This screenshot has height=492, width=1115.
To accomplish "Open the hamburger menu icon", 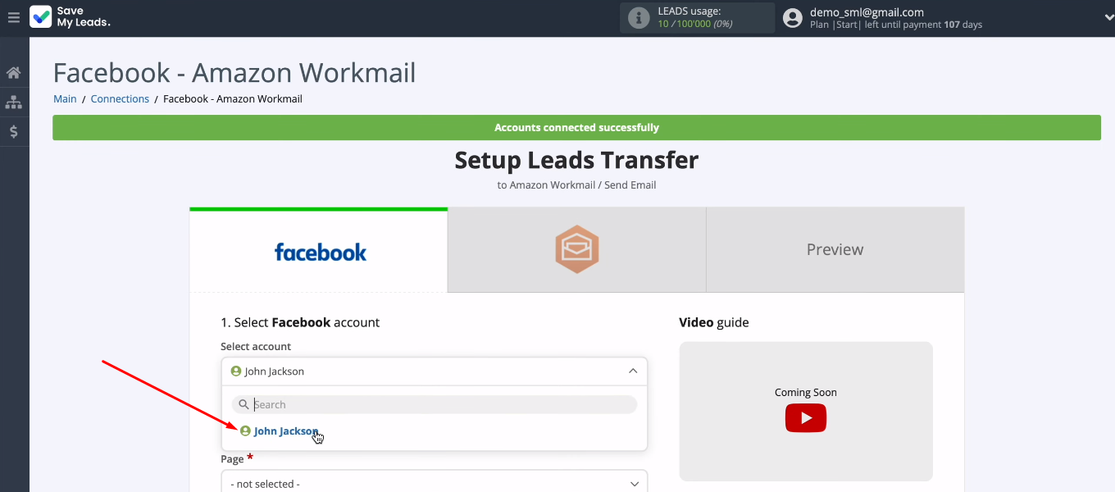I will point(13,17).
